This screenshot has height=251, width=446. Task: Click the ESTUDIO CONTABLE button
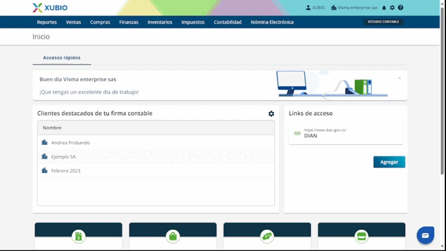[383, 22]
